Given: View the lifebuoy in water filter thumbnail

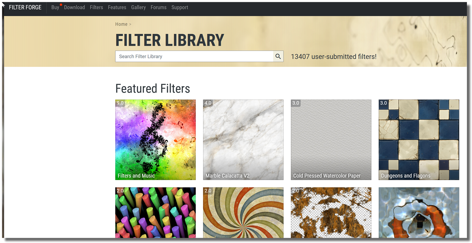Looking at the screenshot, I should 419,212.
